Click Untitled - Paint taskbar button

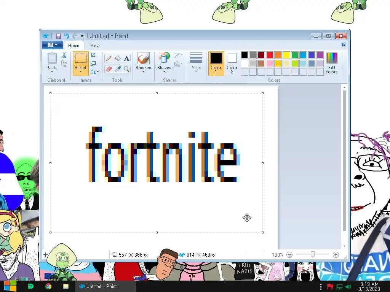coord(106,286)
